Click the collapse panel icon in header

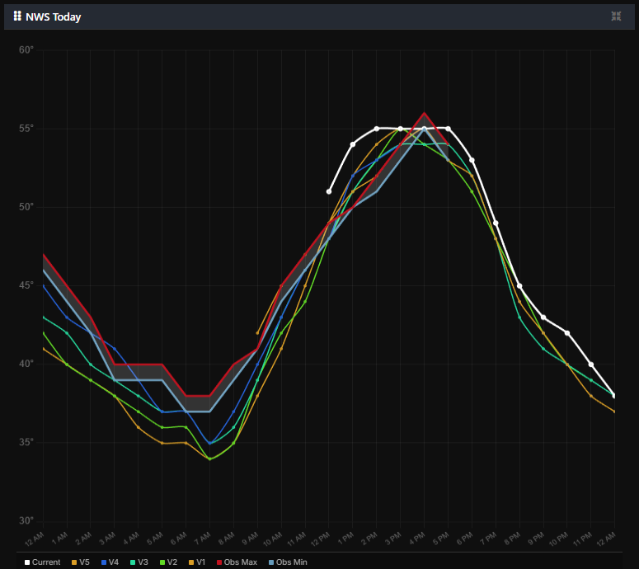(x=616, y=16)
